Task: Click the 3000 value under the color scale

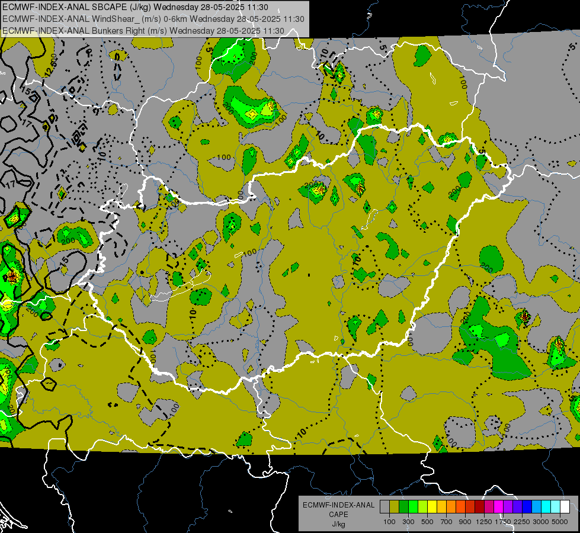Action: [541, 522]
